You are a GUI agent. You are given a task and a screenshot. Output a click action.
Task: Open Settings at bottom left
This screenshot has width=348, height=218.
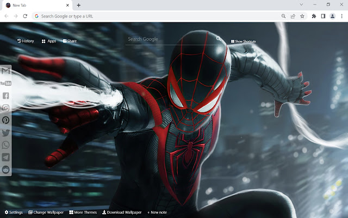[14, 212]
